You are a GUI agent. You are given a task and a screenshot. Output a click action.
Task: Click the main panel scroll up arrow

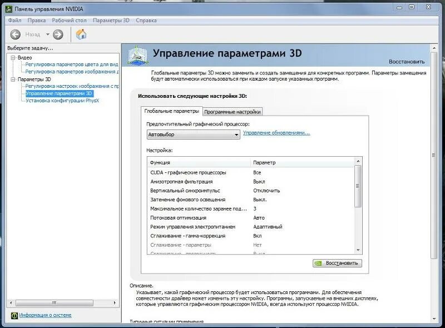pos(434,48)
